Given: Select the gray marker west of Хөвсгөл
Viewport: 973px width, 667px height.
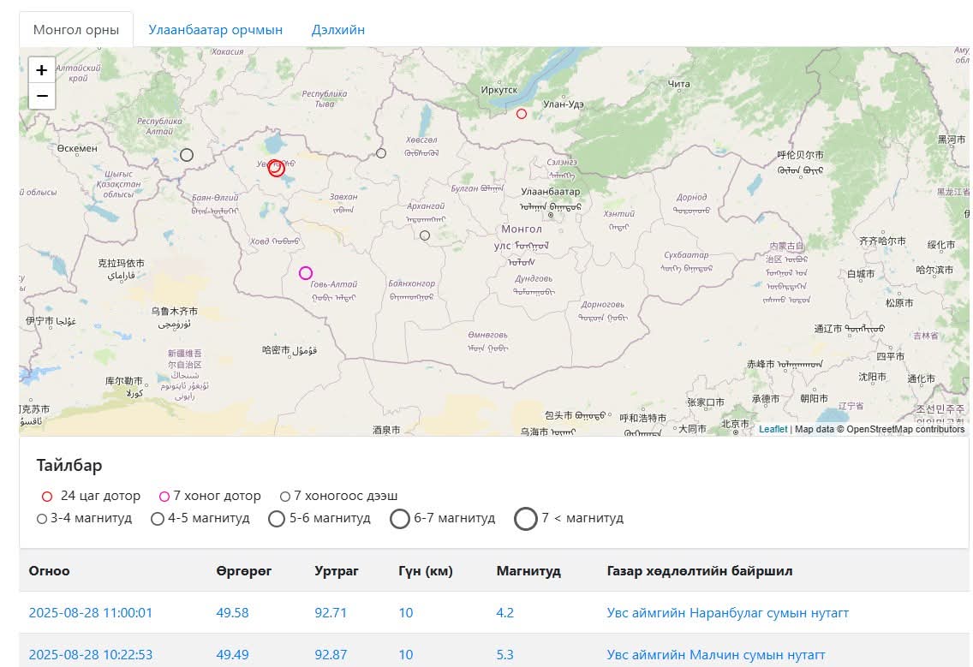Looking at the screenshot, I should (x=381, y=153).
